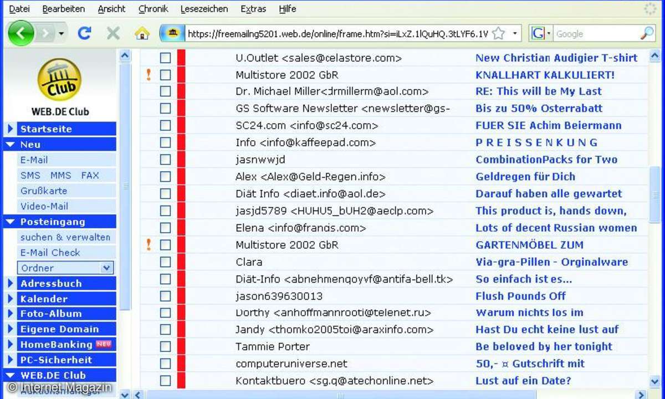Tick checkbox for jasnwwjd mail
Screen dimensions: 665x399
click(x=165, y=160)
